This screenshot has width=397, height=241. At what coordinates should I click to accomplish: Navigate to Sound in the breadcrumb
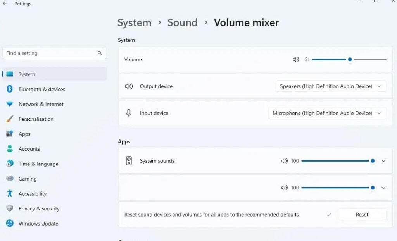click(182, 23)
